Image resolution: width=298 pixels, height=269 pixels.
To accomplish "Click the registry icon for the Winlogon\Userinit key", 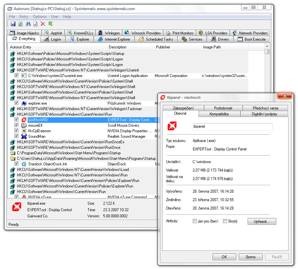I will coord(13,70).
